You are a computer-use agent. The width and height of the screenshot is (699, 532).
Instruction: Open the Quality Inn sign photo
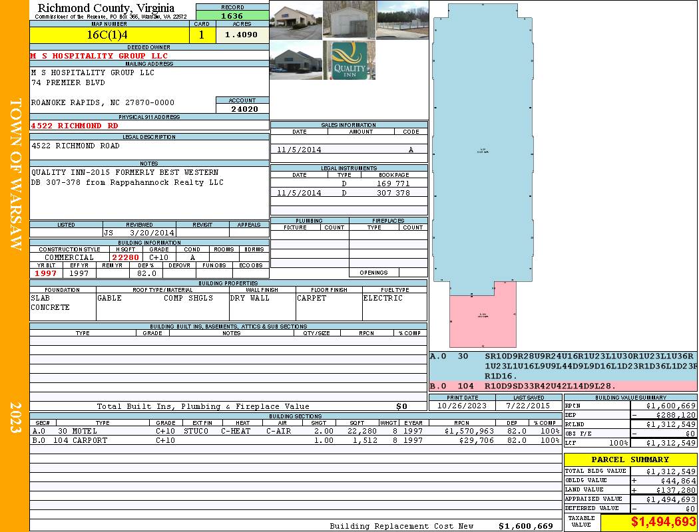(x=349, y=61)
